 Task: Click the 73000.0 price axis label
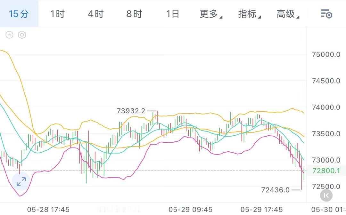click(326, 160)
